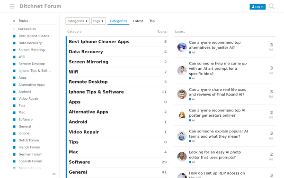The height and width of the screenshot is (178, 284).
Task: Open the search magnifier icon
Action: coord(272,6)
